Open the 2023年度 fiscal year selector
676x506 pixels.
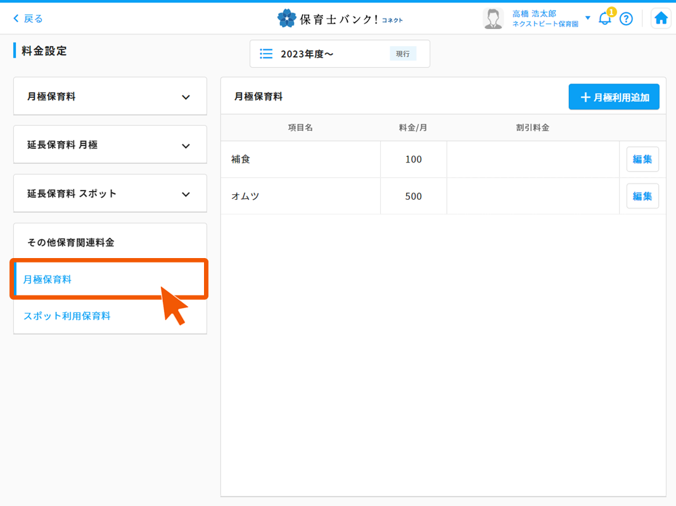(340, 54)
